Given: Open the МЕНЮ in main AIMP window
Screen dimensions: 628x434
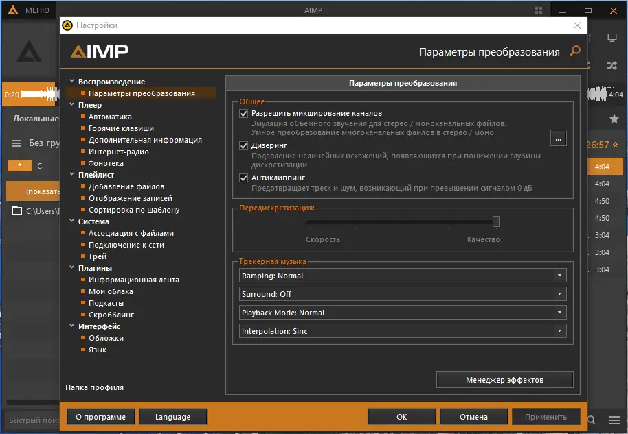Looking at the screenshot, I should point(37,10).
